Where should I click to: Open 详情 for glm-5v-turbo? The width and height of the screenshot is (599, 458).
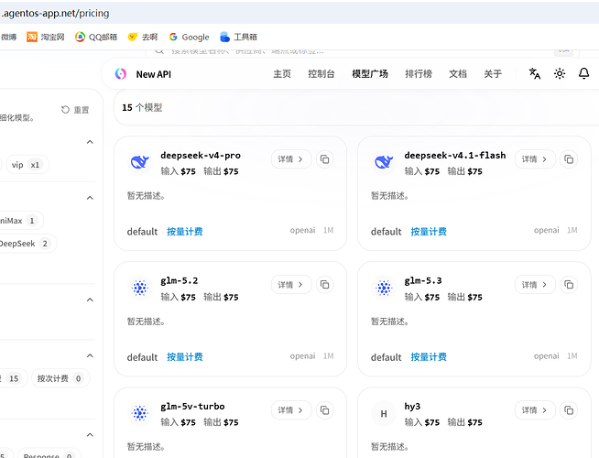291,410
